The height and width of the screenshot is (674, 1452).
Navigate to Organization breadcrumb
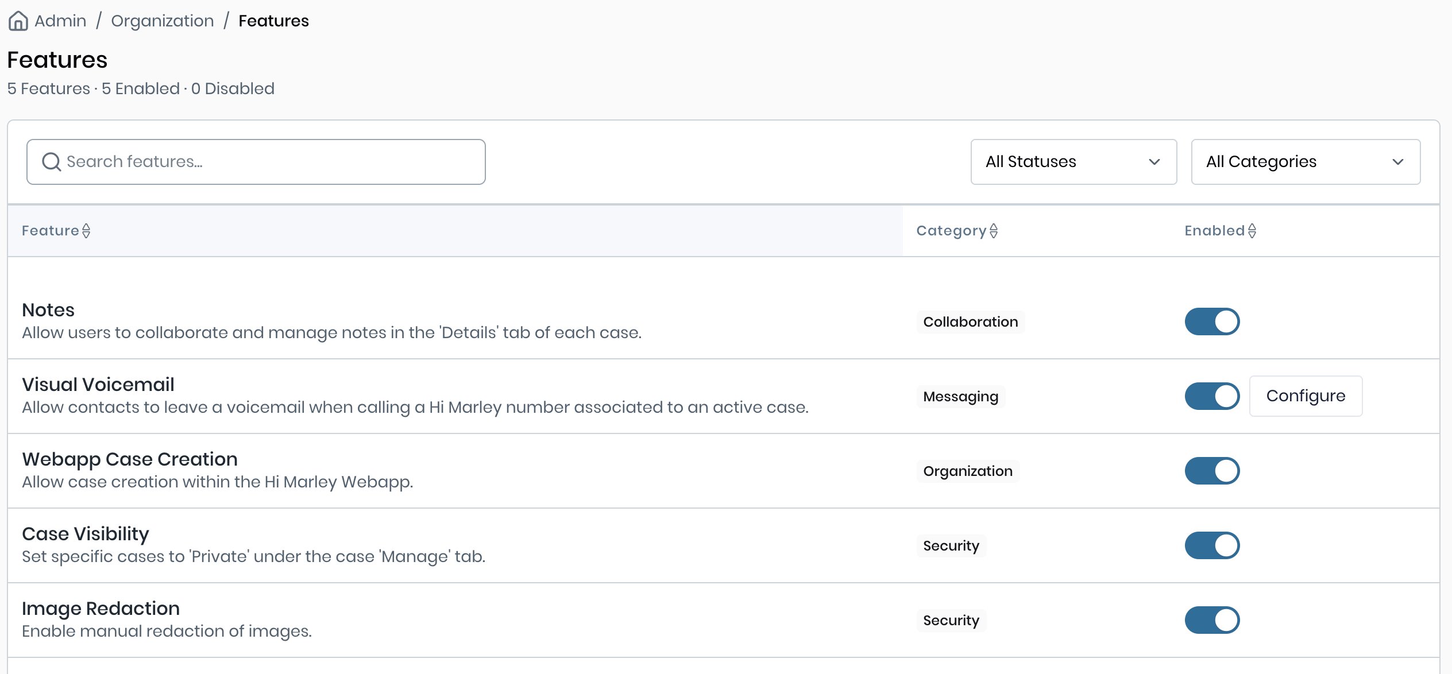[x=163, y=21]
